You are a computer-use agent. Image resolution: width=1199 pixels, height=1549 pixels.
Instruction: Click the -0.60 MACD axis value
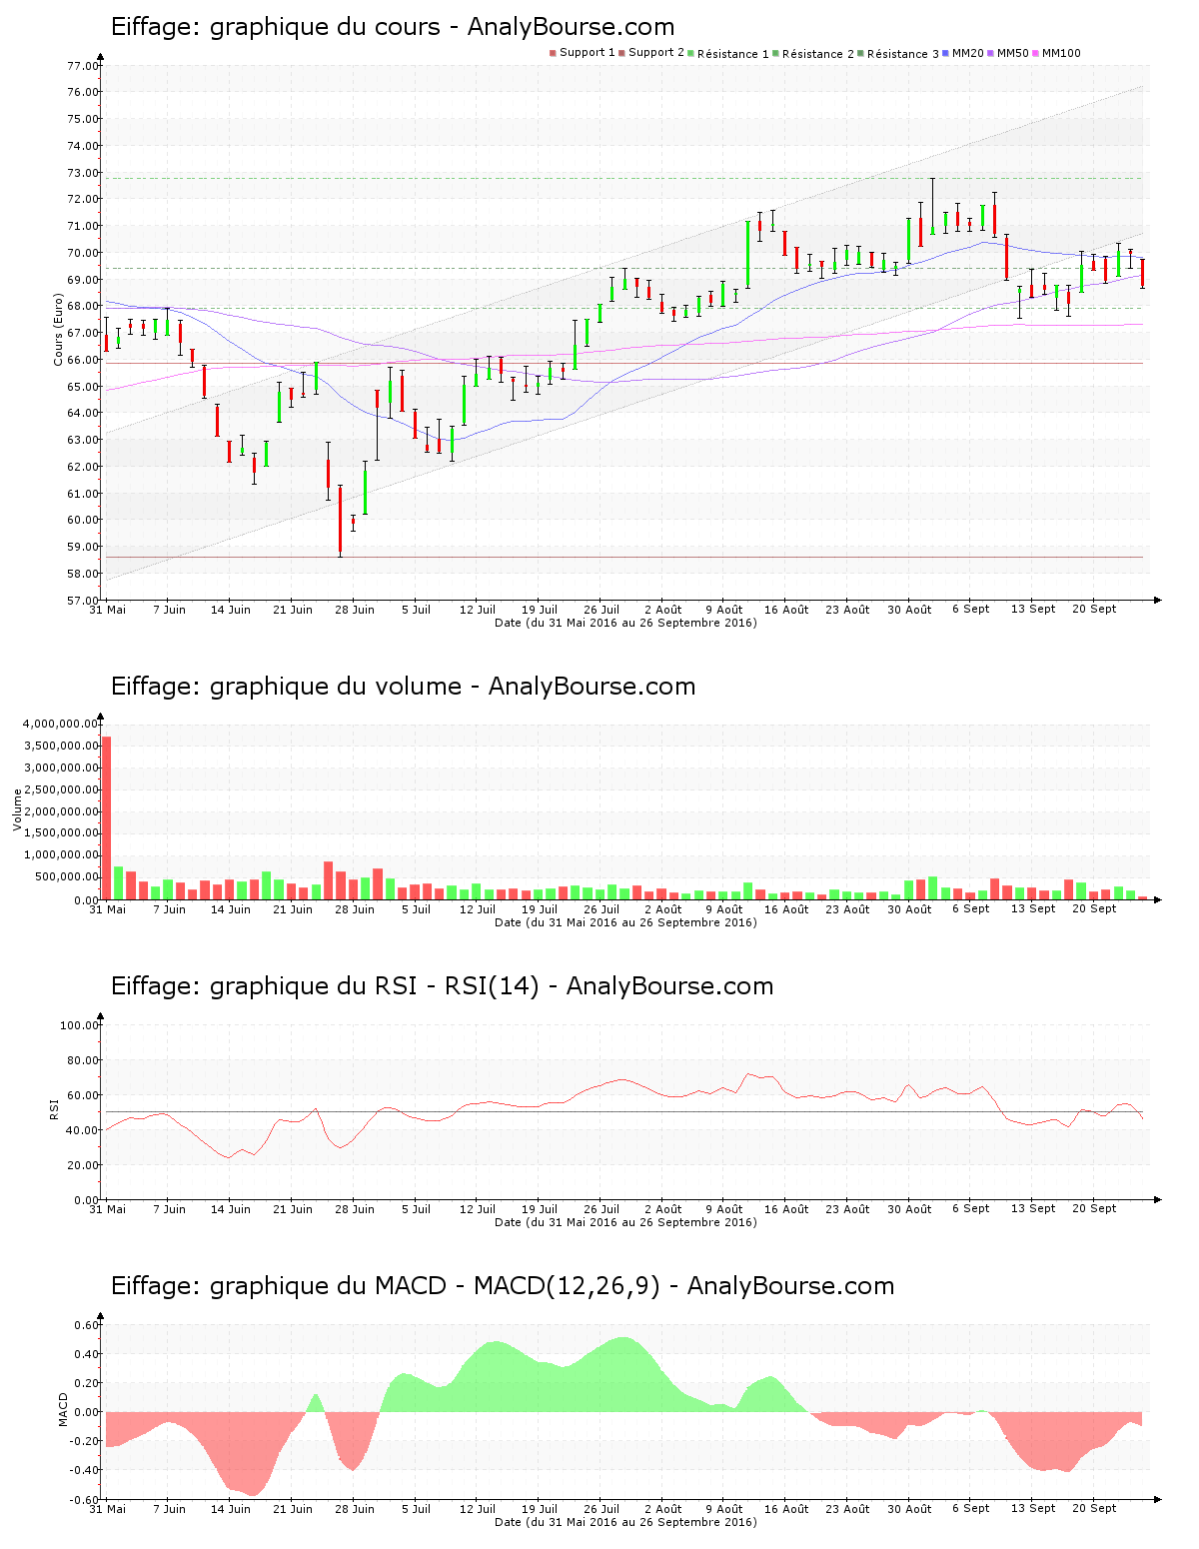click(x=85, y=1499)
